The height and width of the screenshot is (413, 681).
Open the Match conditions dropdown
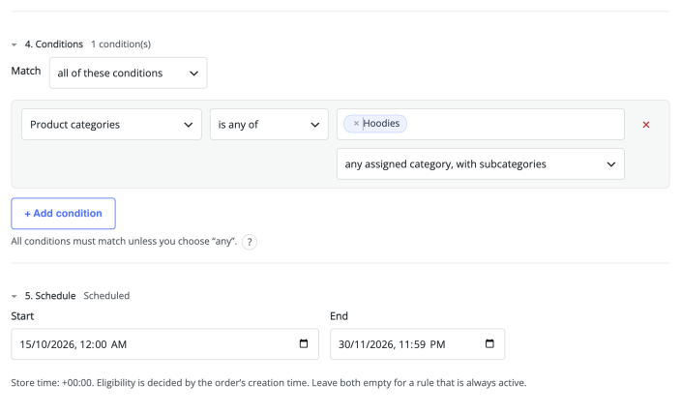click(128, 73)
